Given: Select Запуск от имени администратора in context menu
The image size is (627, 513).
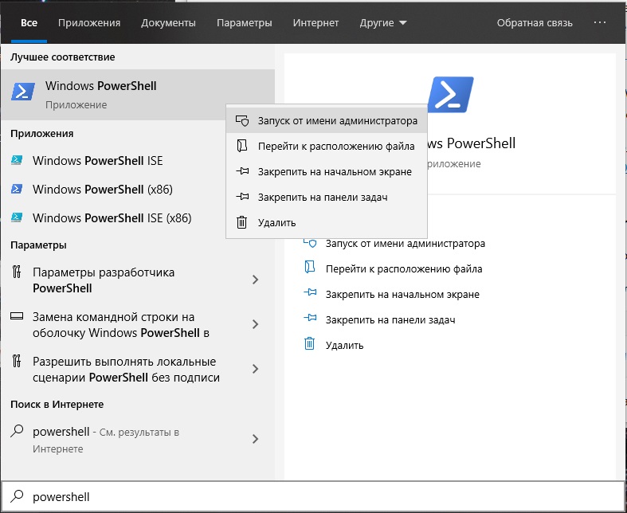Looking at the screenshot, I should tap(337, 121).
